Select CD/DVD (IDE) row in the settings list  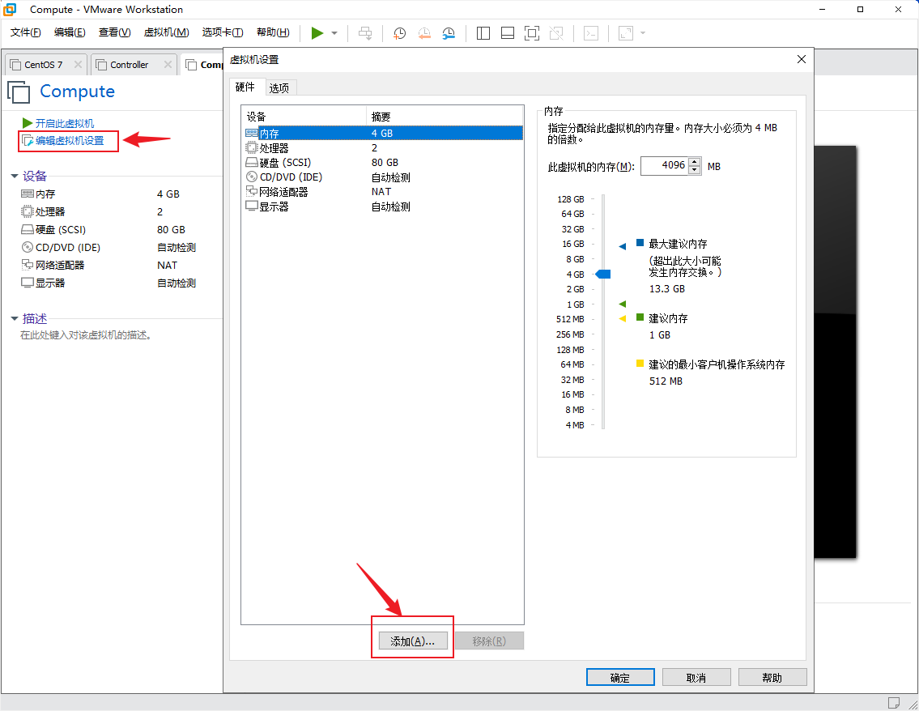pyautogui.click(x=383, y=177)
